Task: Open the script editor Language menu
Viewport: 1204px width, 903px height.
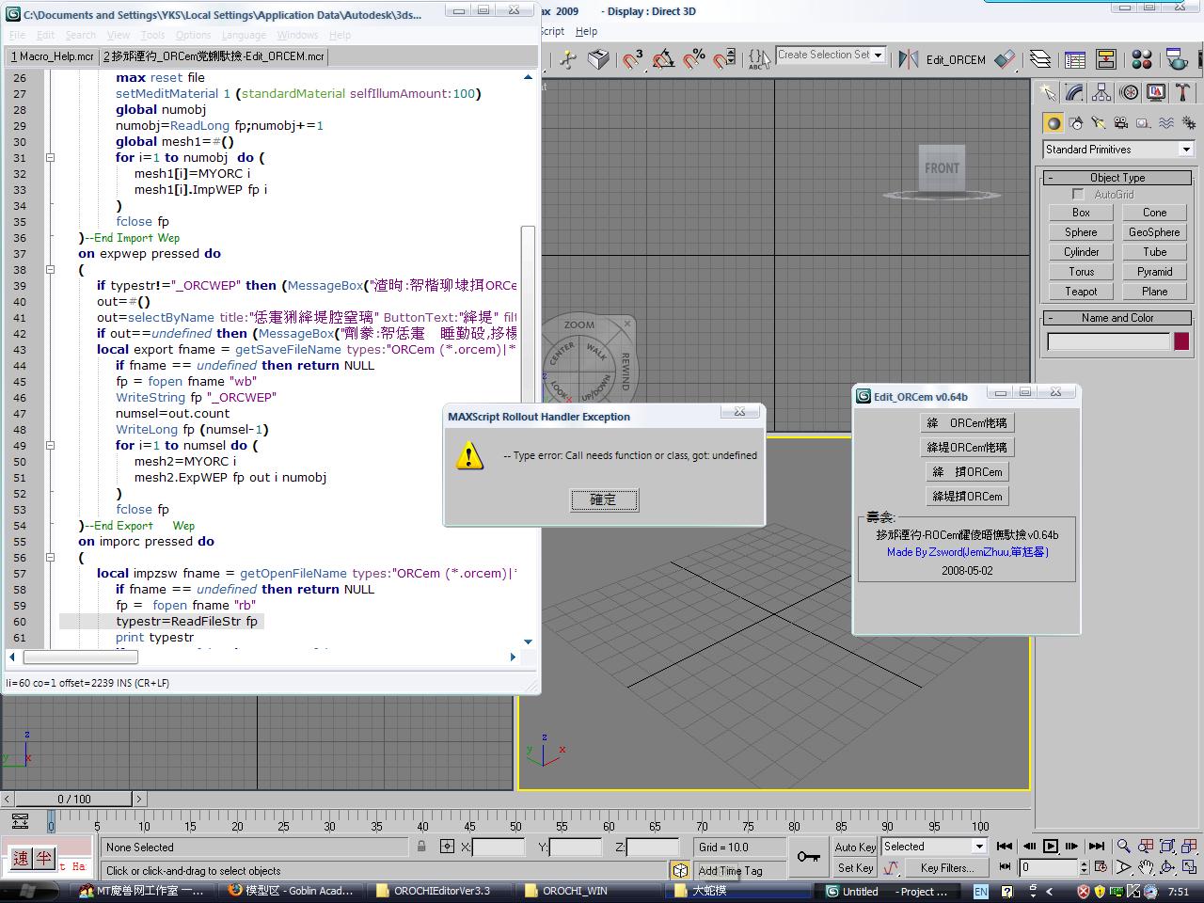Action: 244,35
